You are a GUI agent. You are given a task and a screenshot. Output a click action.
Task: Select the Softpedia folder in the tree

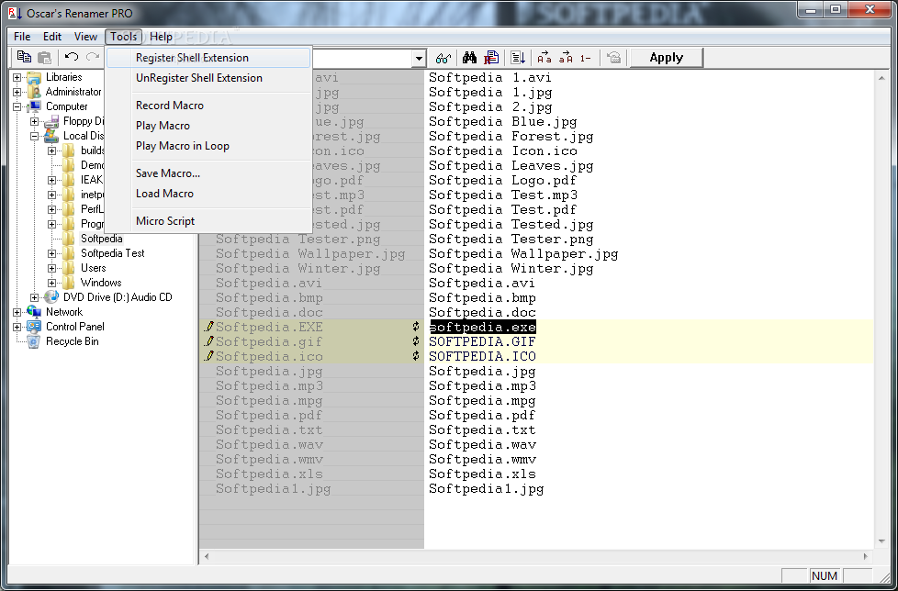(101, 239)
